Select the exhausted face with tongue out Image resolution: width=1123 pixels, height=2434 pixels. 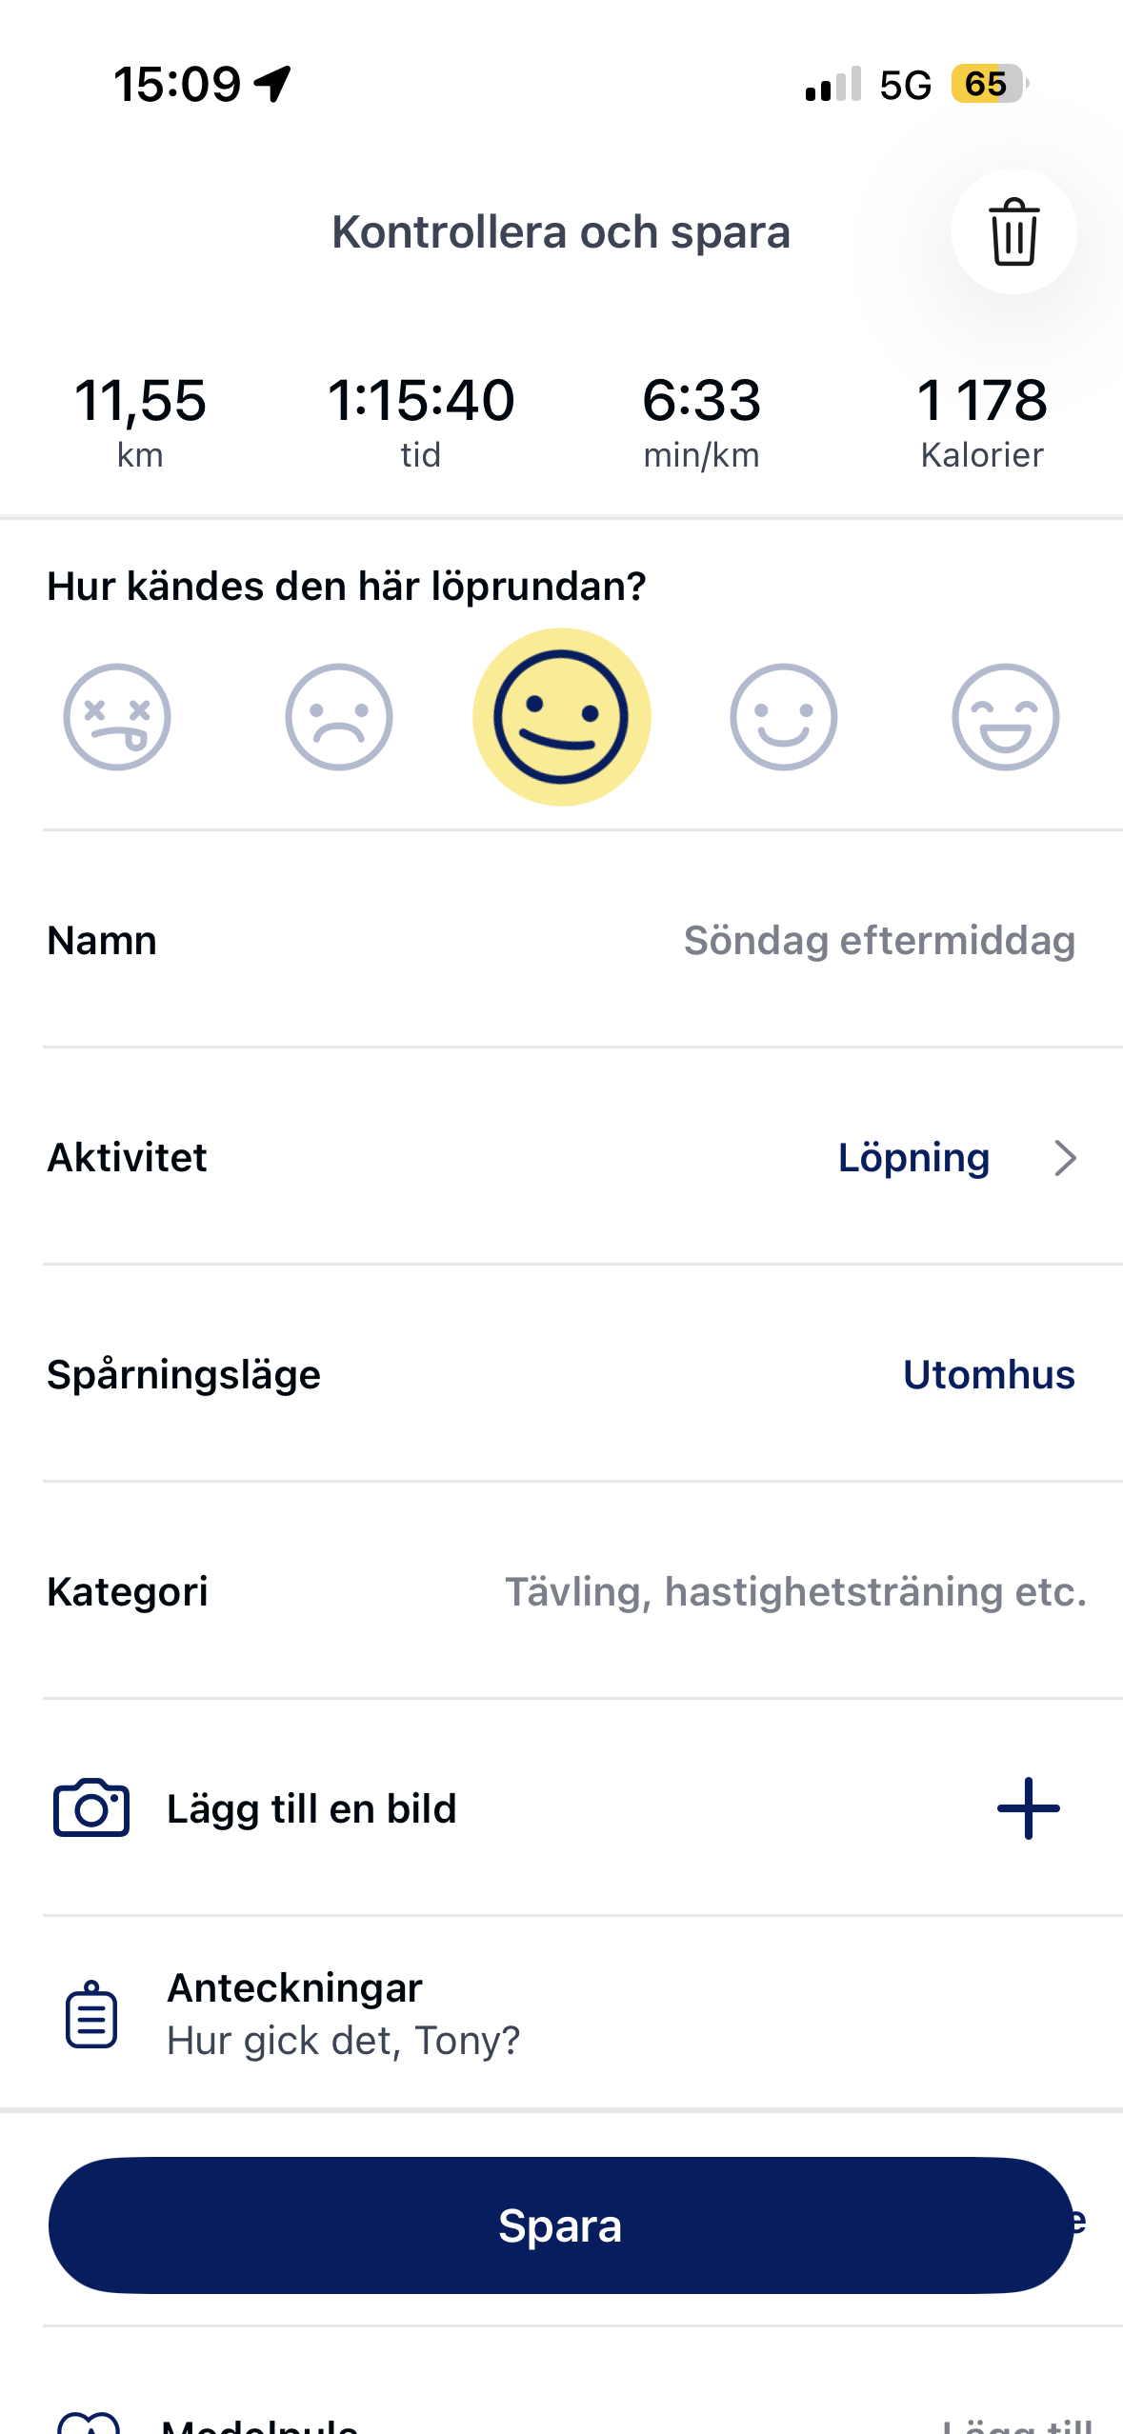coord(117,717)
